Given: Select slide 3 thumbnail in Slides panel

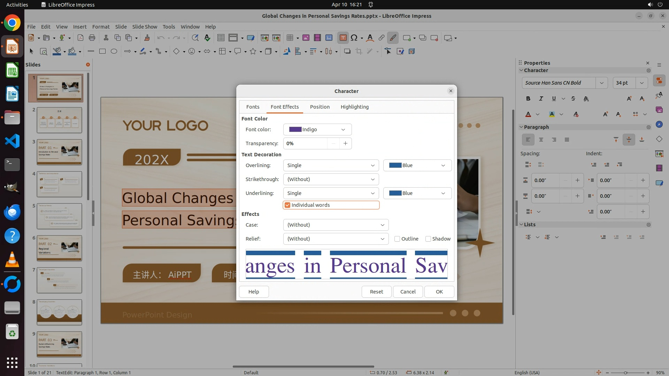Looking at the screenshot, I should 59,152.
